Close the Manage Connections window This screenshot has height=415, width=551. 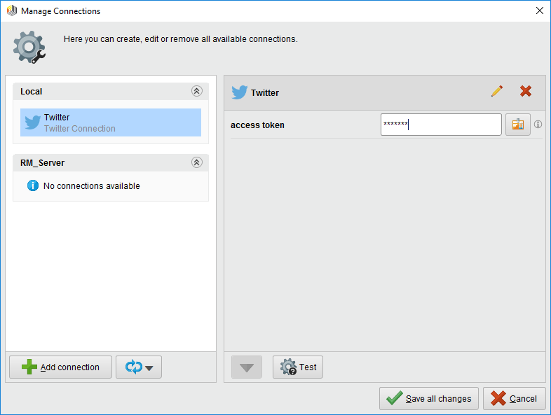click(539, 10)
